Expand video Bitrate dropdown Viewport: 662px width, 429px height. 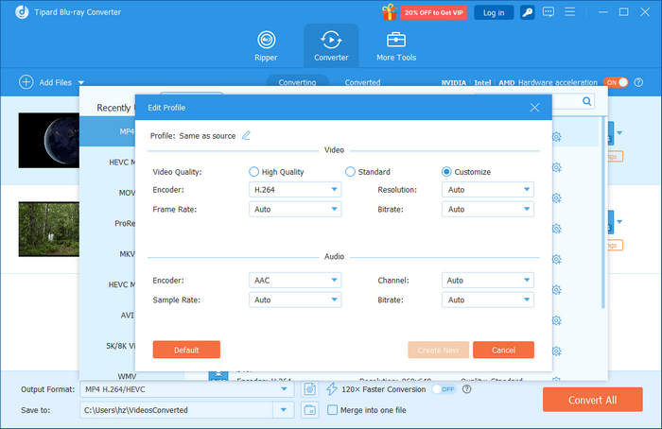(488, 209)
